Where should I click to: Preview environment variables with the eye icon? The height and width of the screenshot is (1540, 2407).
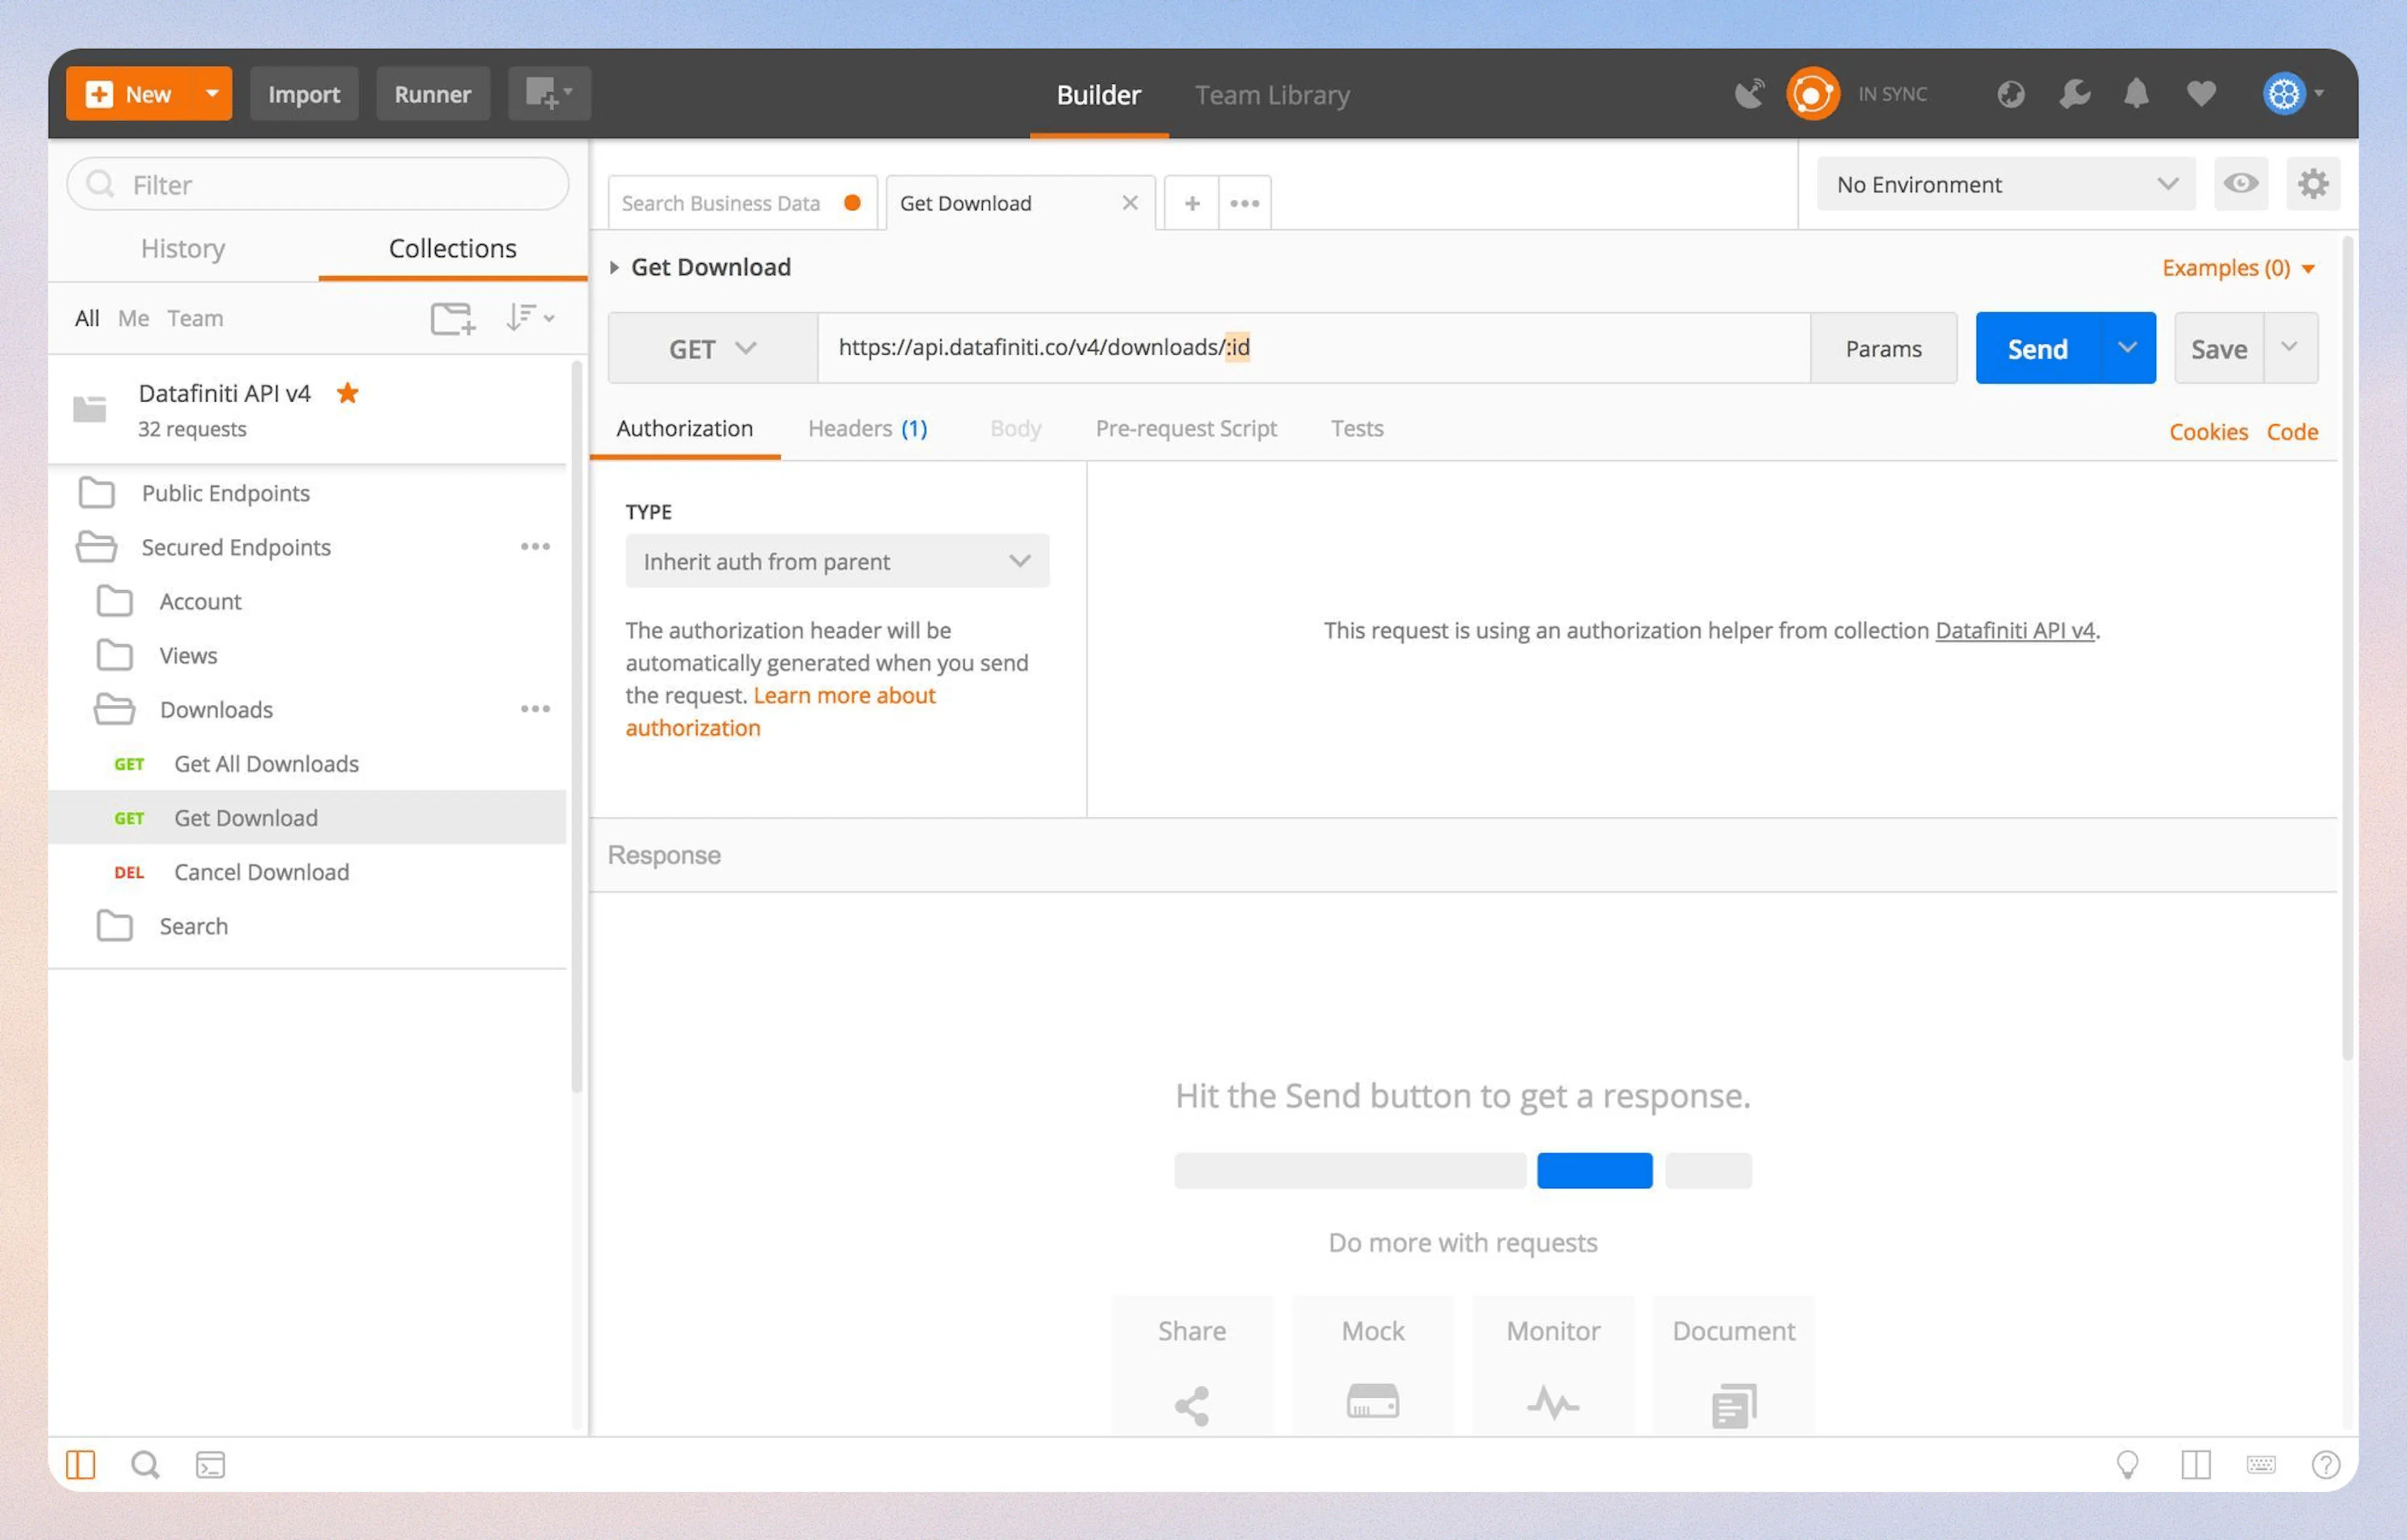coord(2241,184)
